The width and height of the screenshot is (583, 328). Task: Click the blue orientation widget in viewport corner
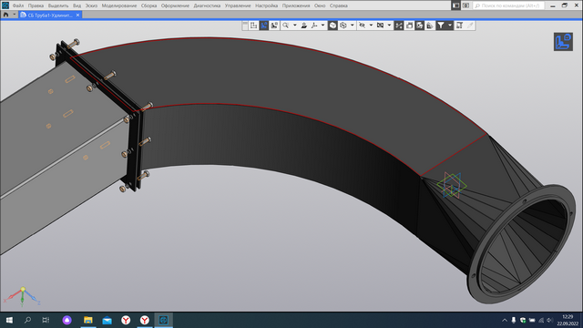pos(563,42)
